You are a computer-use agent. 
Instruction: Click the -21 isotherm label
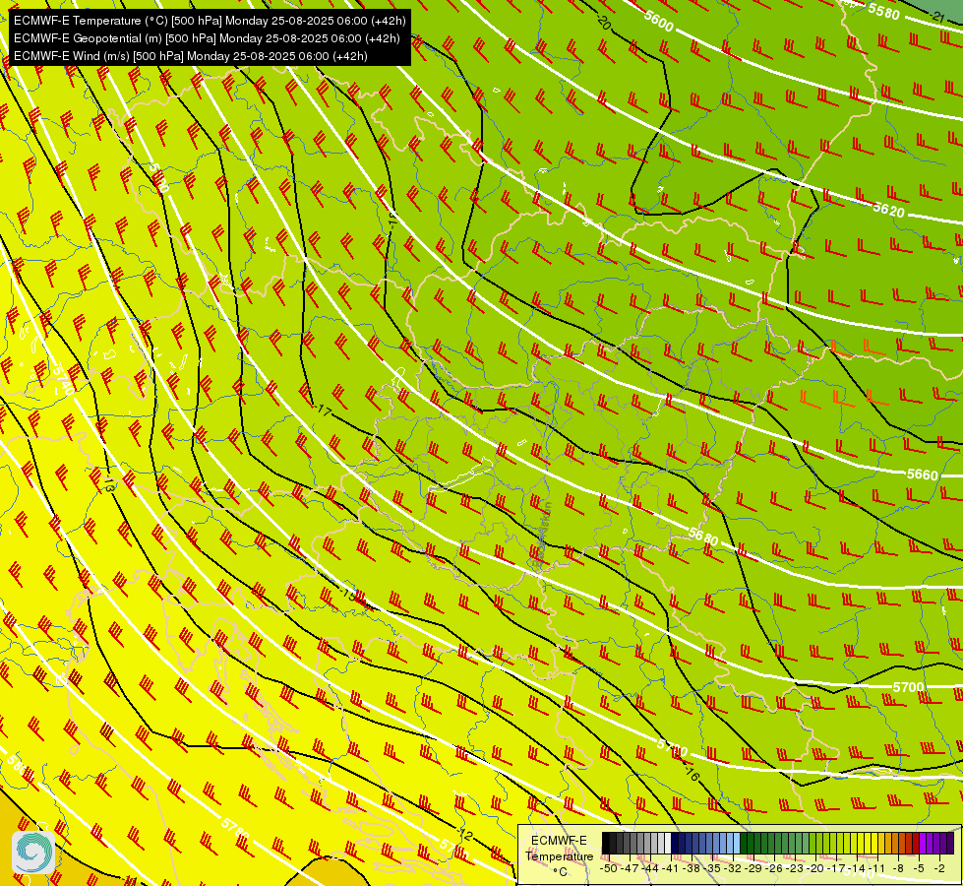tap(936, 17)
